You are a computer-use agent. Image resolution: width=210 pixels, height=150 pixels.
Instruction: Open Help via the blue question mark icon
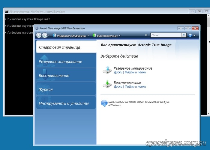tap(190, 35)
